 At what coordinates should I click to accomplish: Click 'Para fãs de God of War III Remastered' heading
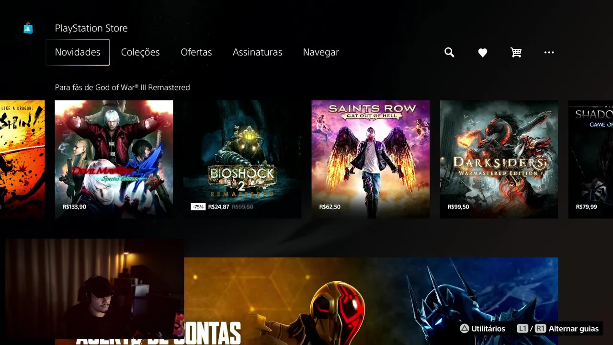tap(122, 88)
